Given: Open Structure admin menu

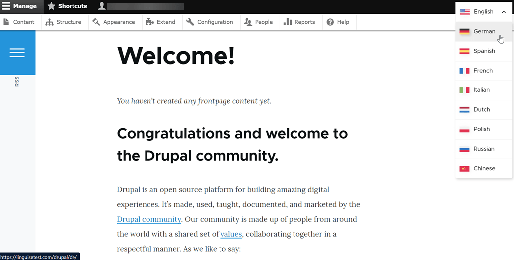Looking at the screenshot, I should tap(65, 22).
